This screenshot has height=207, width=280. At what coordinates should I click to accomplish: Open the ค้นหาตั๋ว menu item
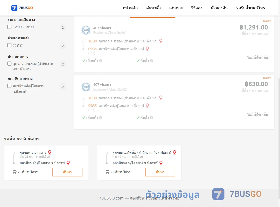(153, 8)
